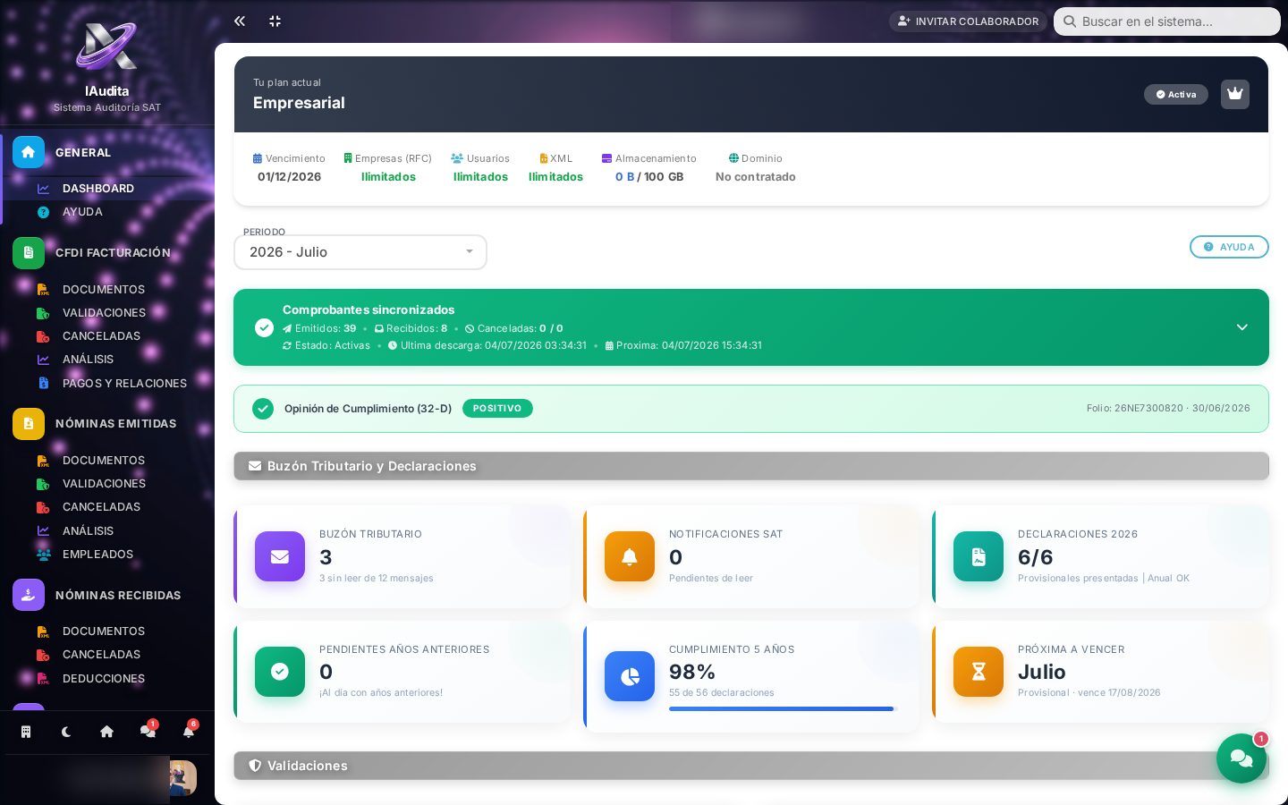1288x805 pixels.
Task: Click the Notificaciones SAT bell card icon
Action: point(630,556)
